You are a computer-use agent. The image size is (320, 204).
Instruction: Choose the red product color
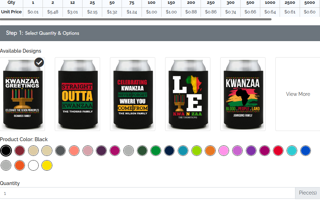(x=278, y=151)
